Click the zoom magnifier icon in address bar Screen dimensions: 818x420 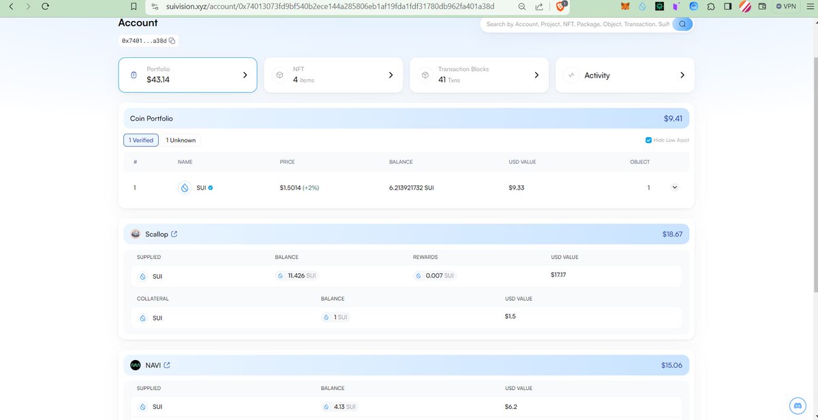521,6
